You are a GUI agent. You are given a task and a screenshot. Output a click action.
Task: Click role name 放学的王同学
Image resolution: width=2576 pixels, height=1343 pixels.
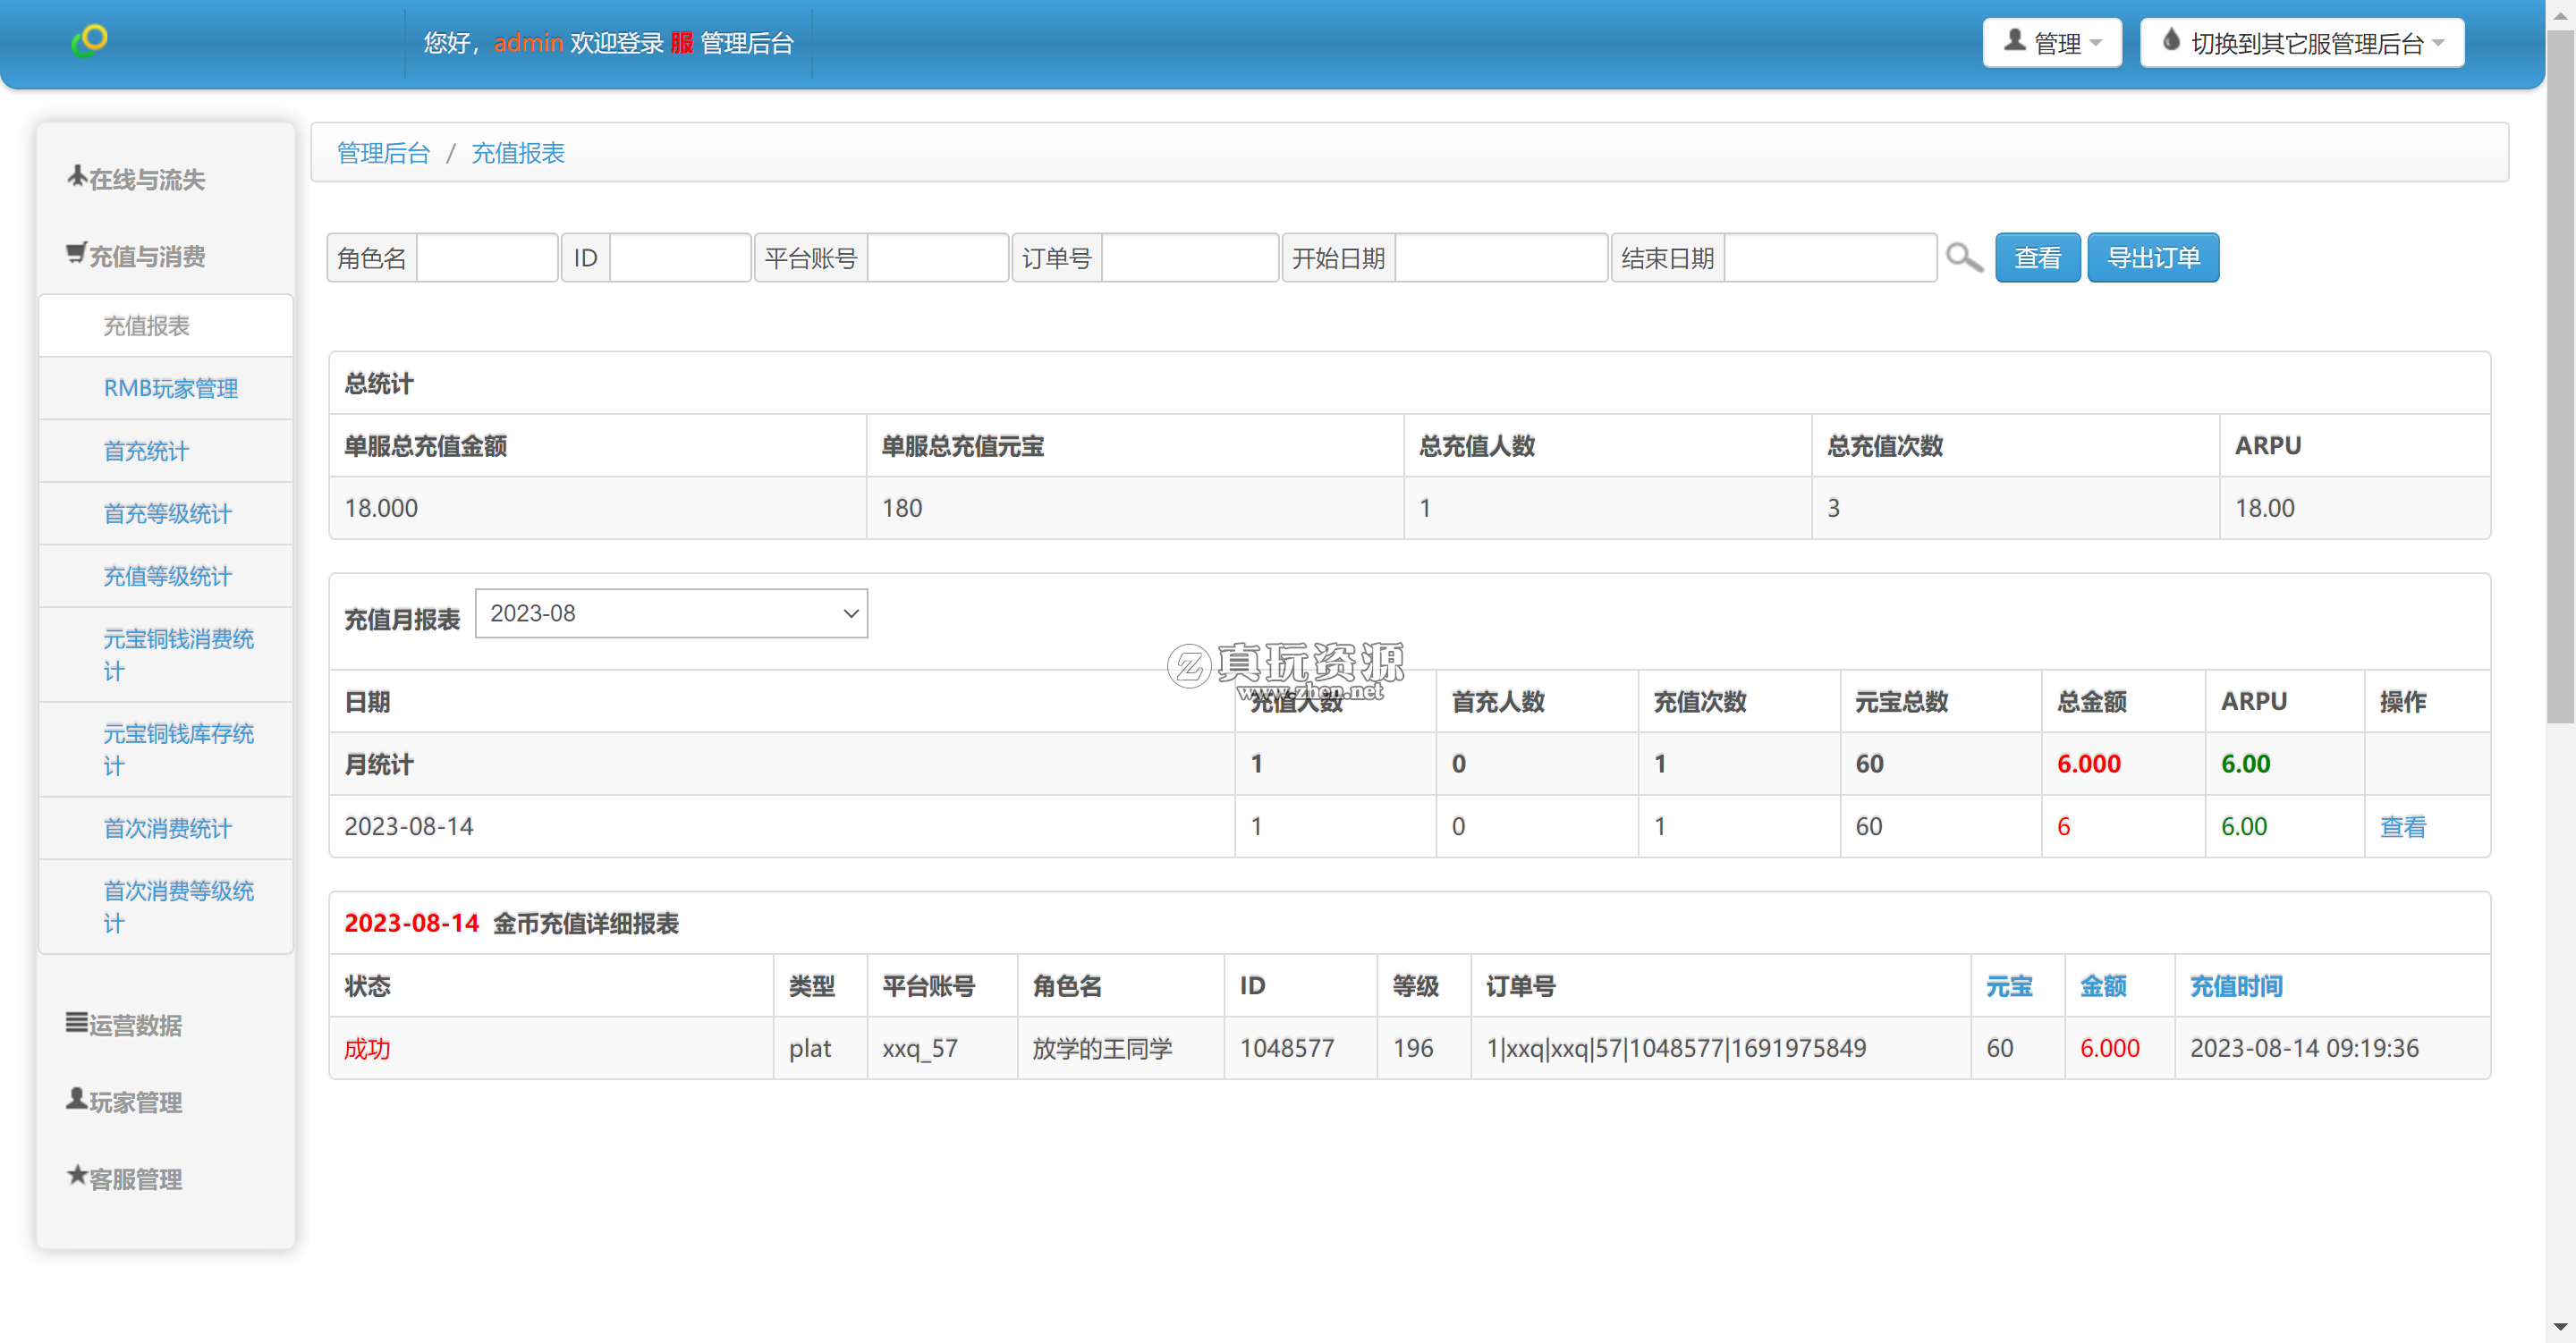[x=1102, y=1049]
